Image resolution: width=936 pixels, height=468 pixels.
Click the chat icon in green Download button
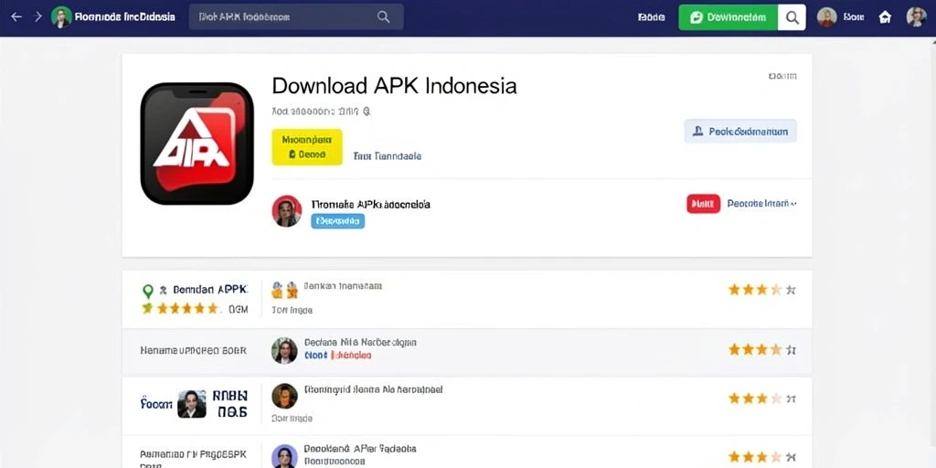point(696,17)
